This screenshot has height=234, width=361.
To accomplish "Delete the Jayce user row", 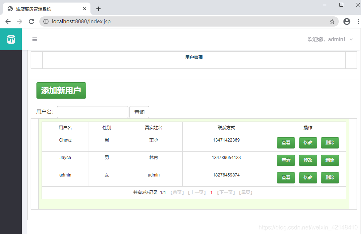I will click(x=330, y=160).
